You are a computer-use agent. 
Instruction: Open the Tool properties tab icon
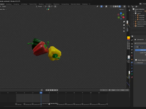(132, 40)
